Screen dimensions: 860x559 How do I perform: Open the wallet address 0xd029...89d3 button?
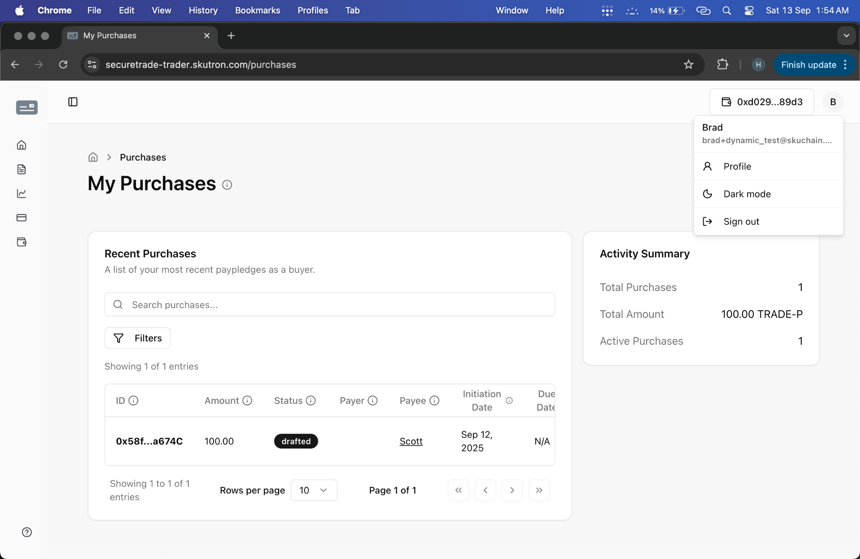coord(762,102)
